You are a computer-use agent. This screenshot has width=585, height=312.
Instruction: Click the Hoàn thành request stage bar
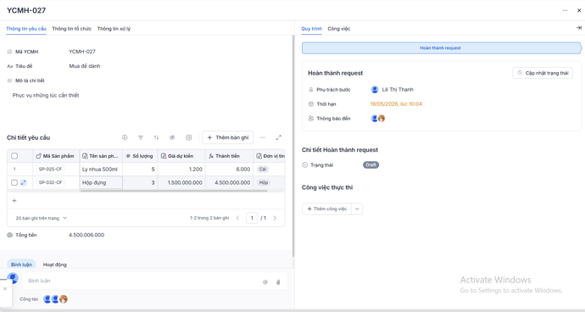[442, 48]
